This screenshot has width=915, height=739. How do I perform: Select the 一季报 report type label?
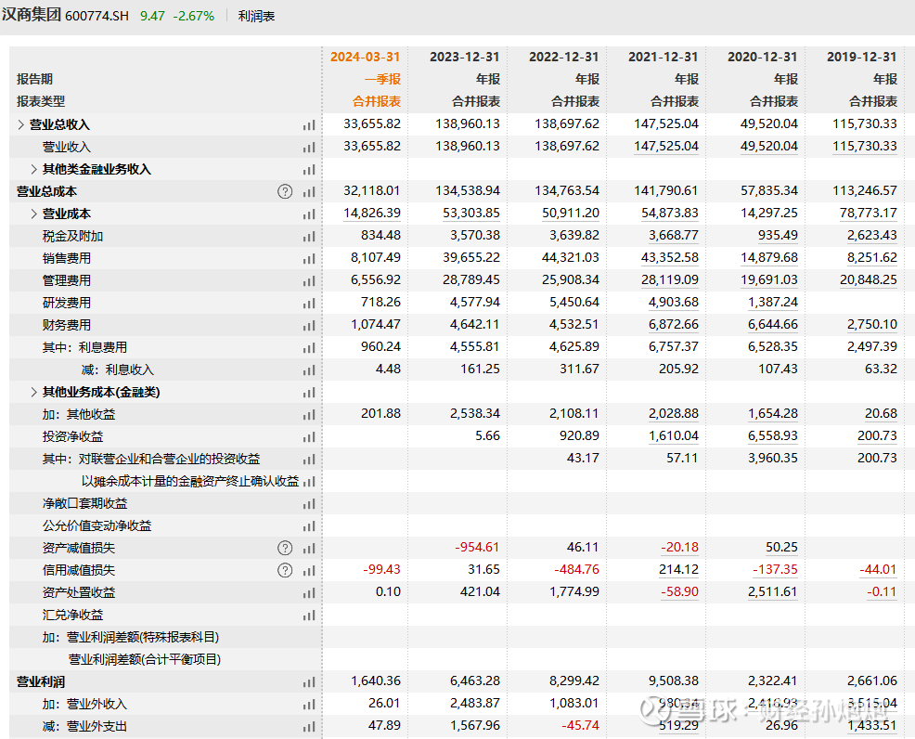point(383,80)
